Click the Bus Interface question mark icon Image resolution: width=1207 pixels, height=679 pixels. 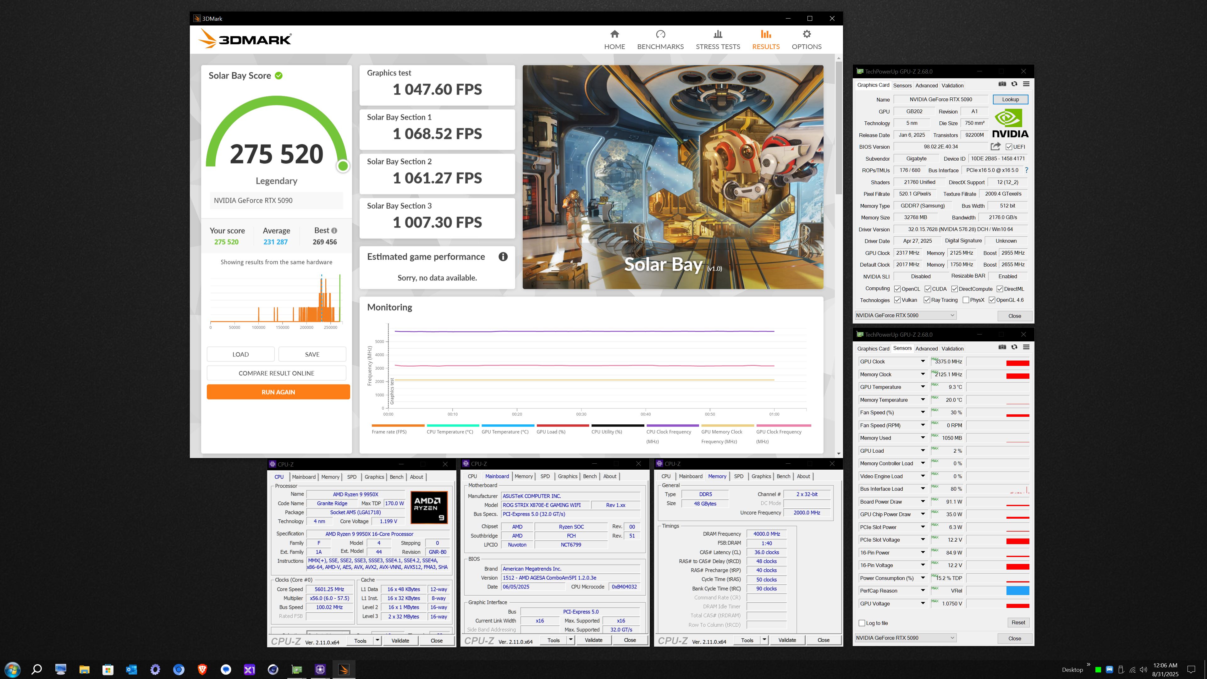pyautogui.click(x=1026, y=170)
